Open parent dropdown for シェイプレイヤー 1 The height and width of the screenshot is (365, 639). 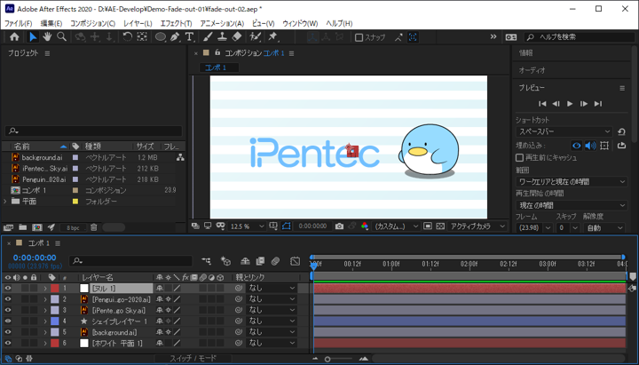coord(272,321)
